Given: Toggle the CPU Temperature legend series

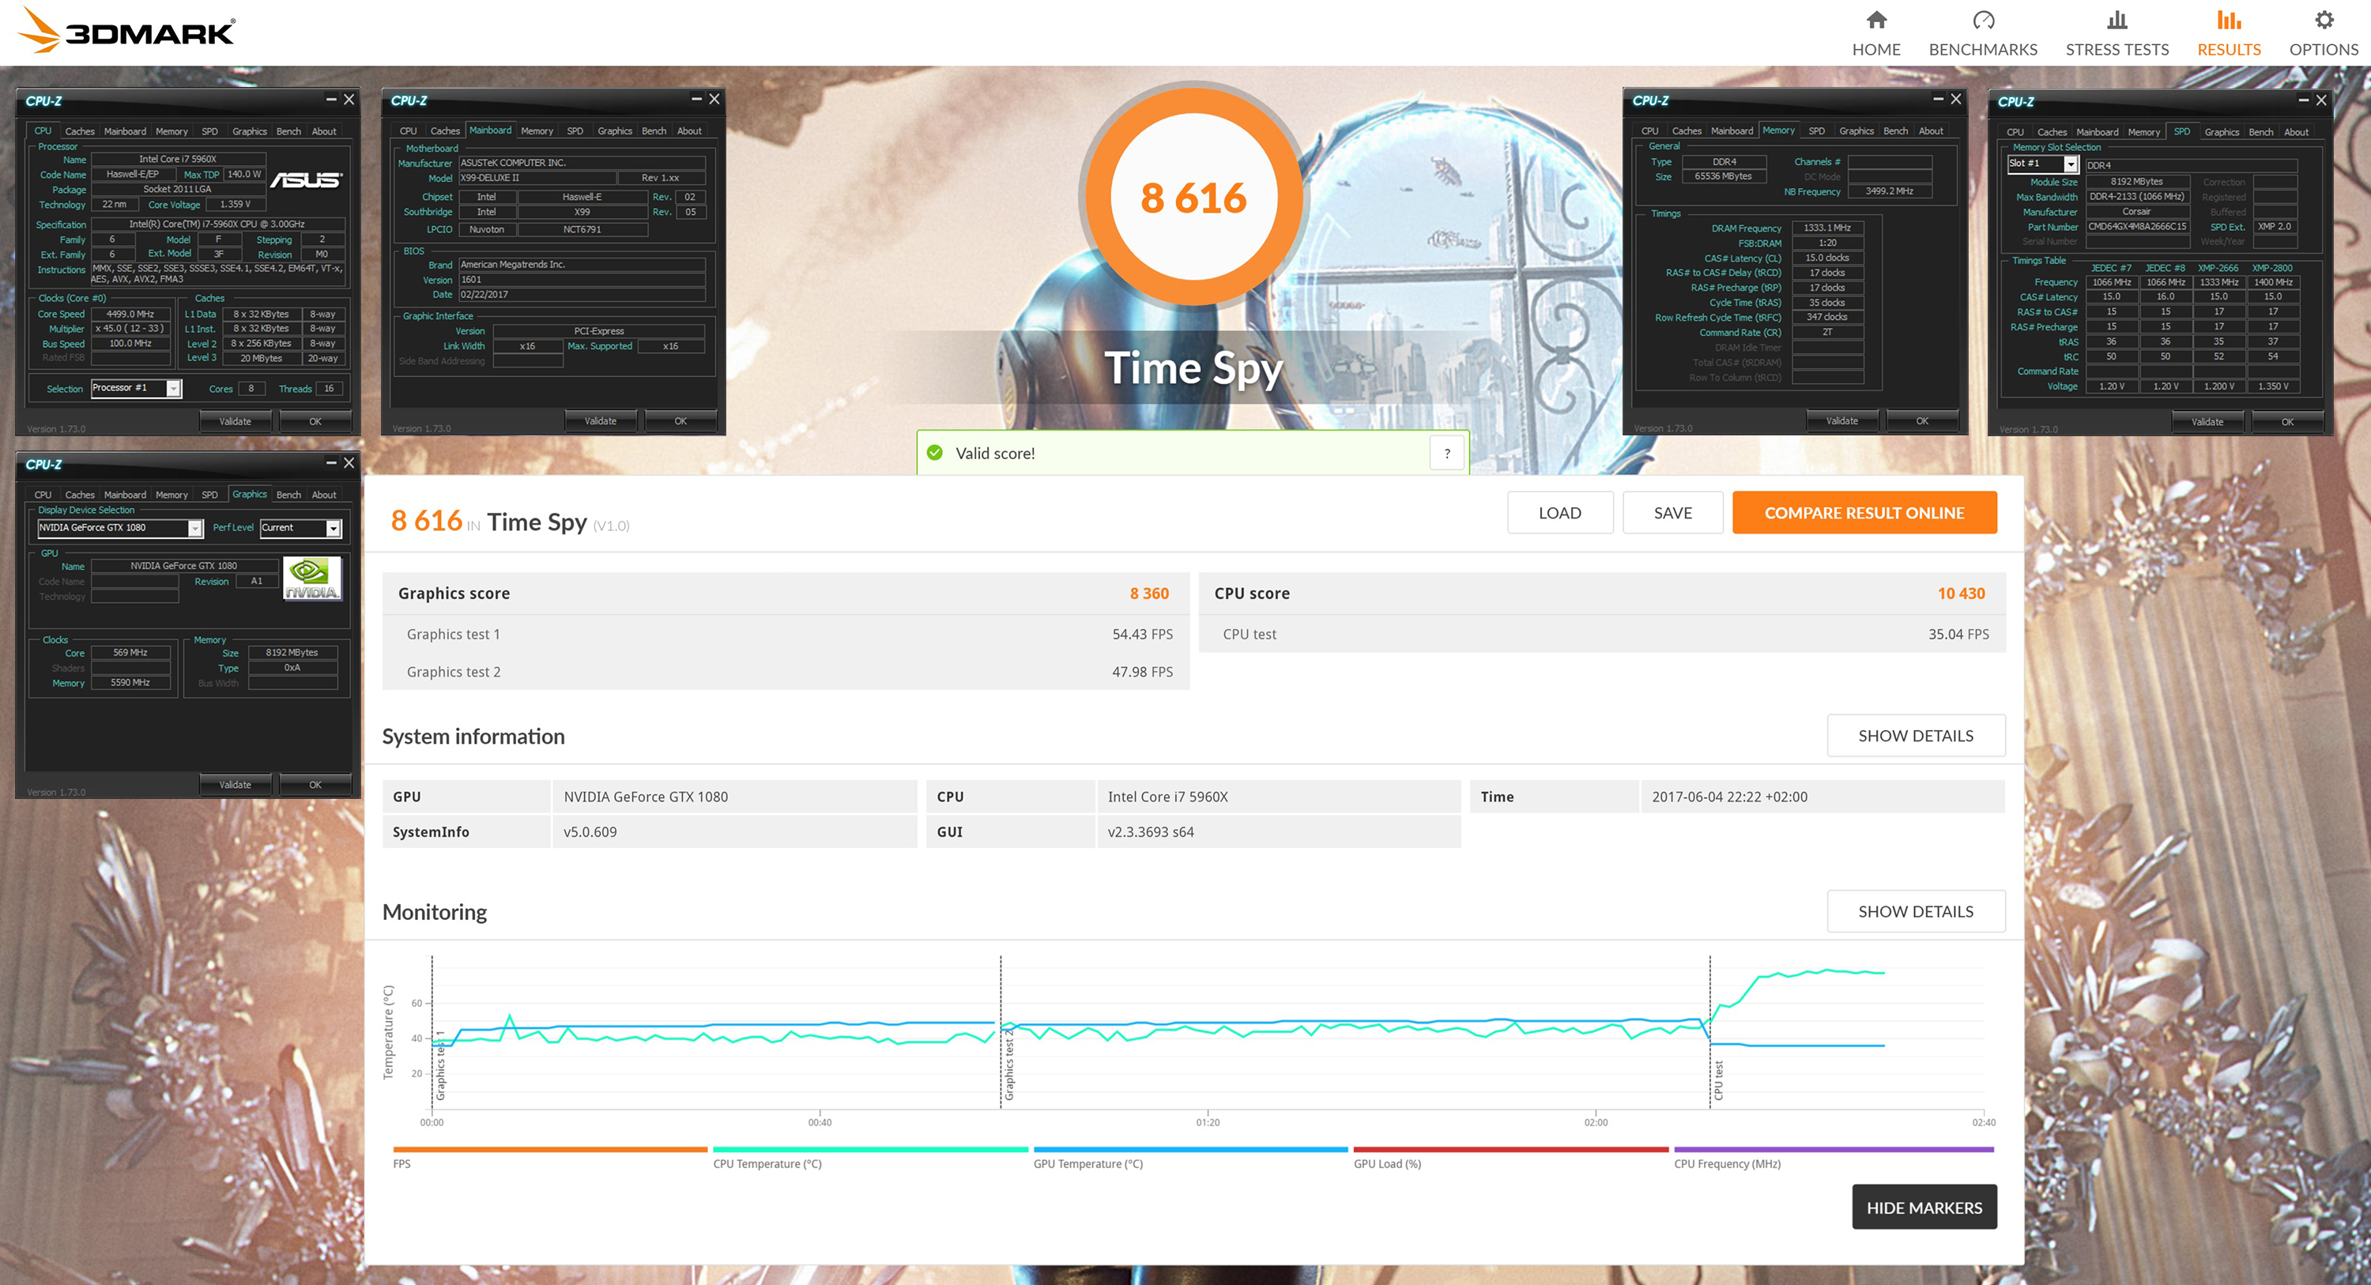Looking at the screenshot, I should click(870, 1157).
